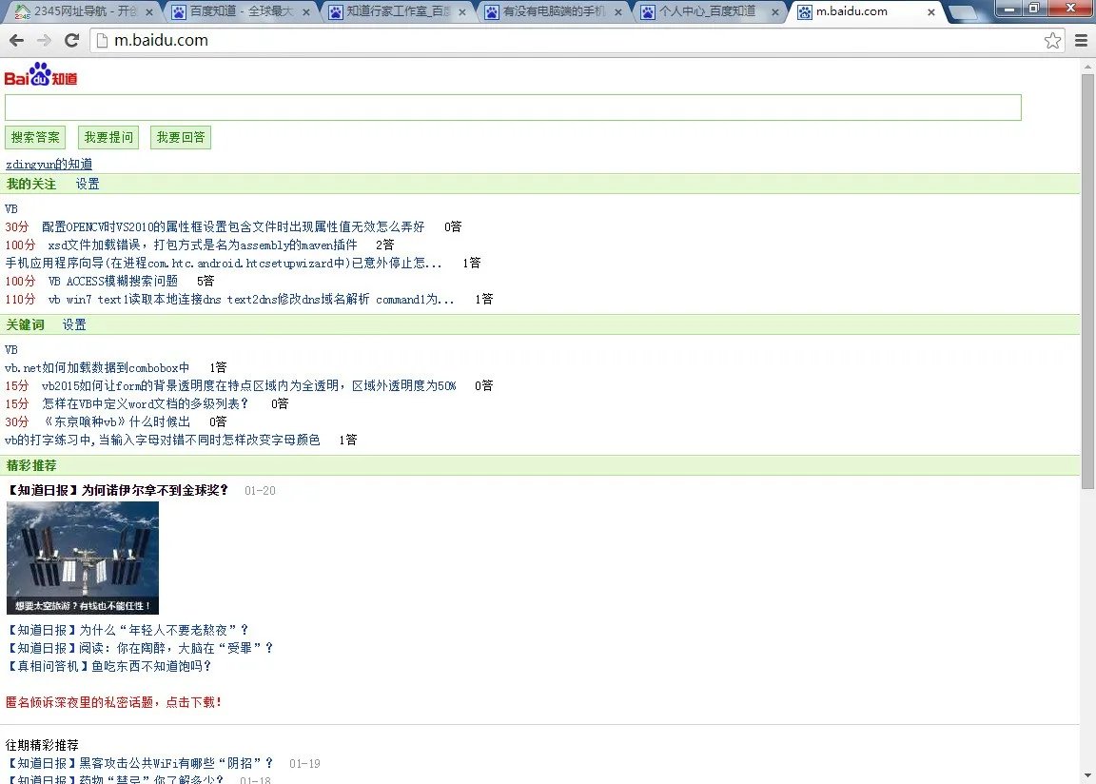
Task: Click the paw favicon on 百度知道 tab
Action: click(178, 13)
